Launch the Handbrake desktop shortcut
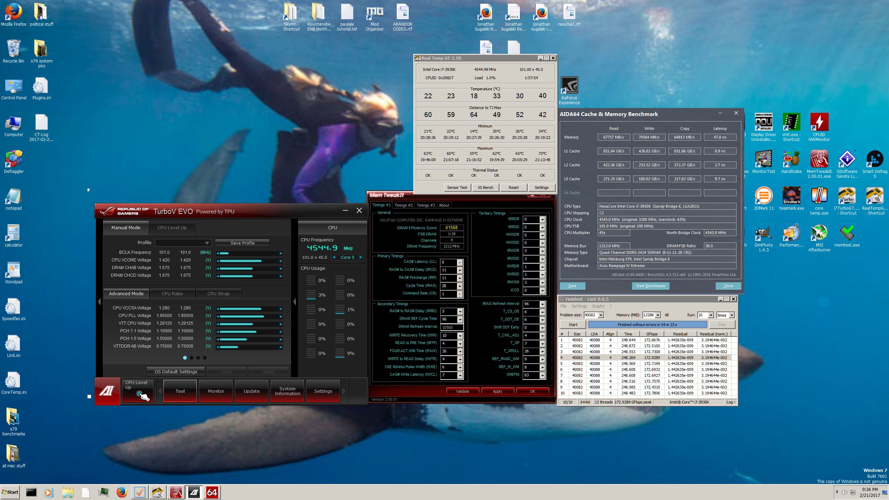Screen dimensions: 889x500 pos(791,162)
